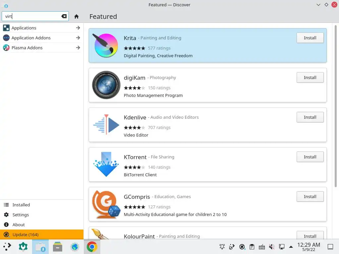Open the Applications category
Screen dimensions: 339x254
41,28
